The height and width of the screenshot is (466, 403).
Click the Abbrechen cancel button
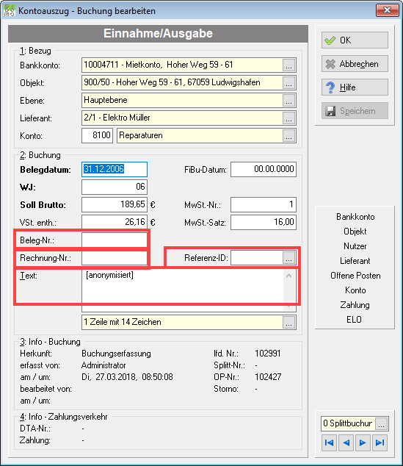point(355,64)
